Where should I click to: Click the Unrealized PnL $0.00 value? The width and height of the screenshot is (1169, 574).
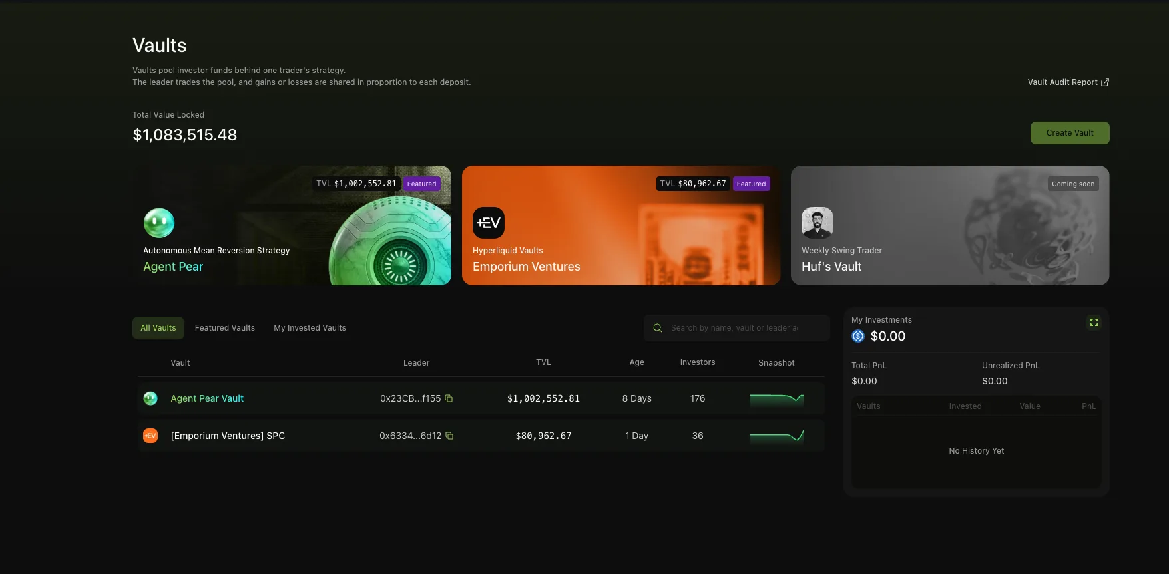click(995, 381)
